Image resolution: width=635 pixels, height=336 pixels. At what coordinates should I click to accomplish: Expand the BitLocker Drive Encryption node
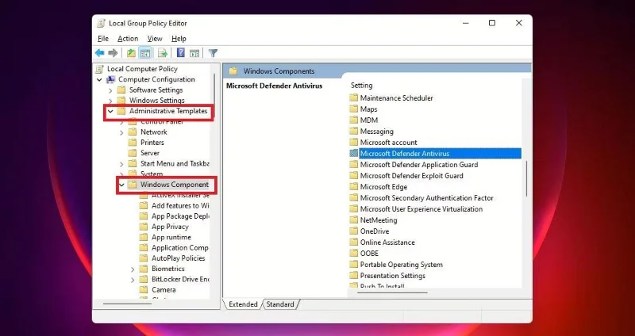pos(133,280)
